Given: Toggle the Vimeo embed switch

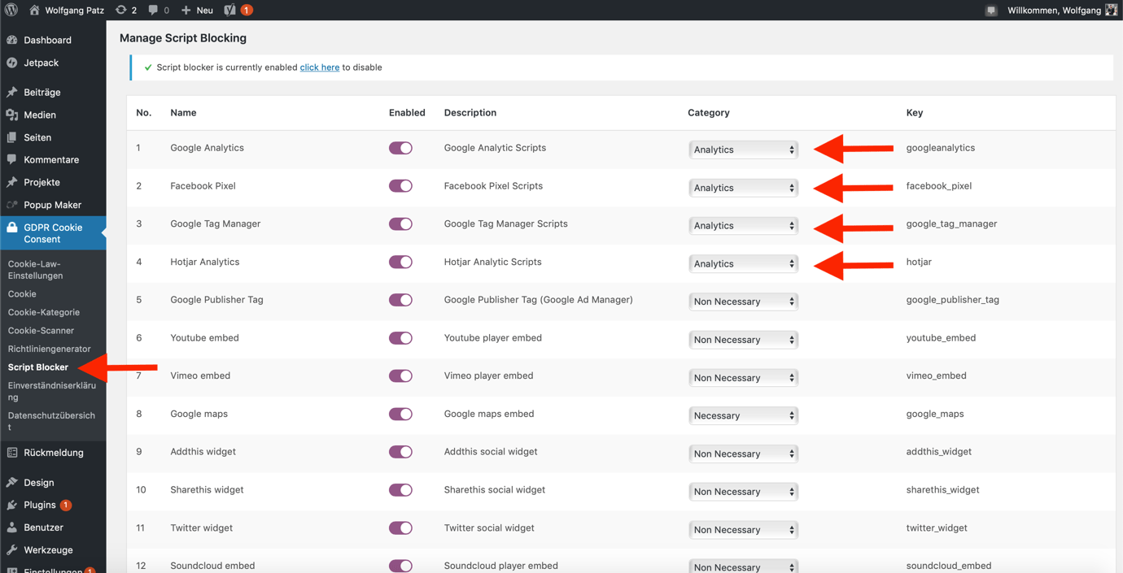Looking at the screenshot, I should [400, 375].
